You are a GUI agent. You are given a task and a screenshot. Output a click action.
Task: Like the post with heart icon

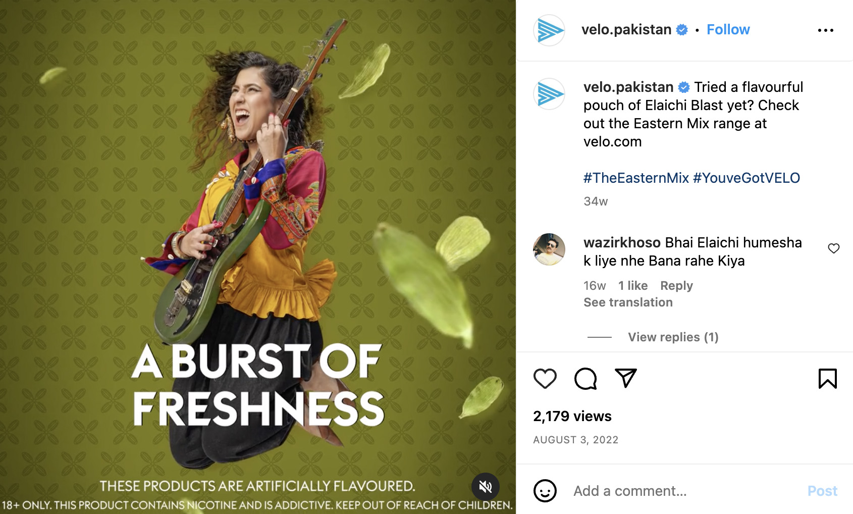click(545, 379)
